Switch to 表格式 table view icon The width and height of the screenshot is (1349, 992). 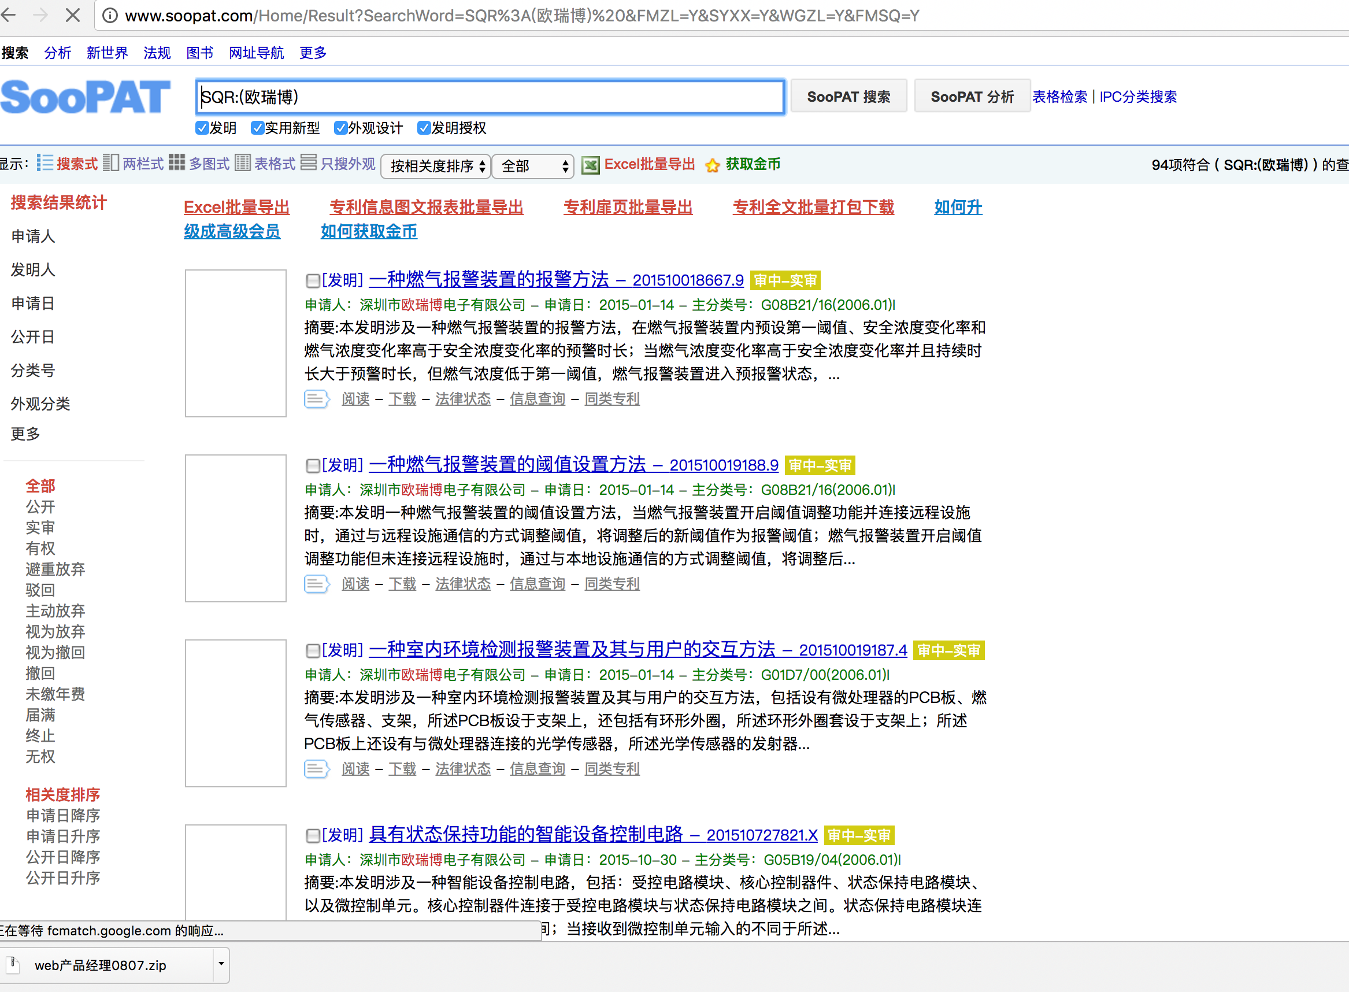coord(243,162)
